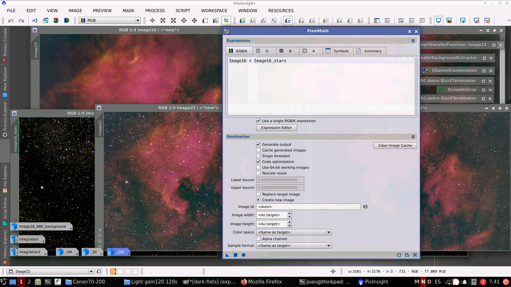Expand the RGB channel selector in toolbar
Screen dimensions: 511x287
(138, 20)
